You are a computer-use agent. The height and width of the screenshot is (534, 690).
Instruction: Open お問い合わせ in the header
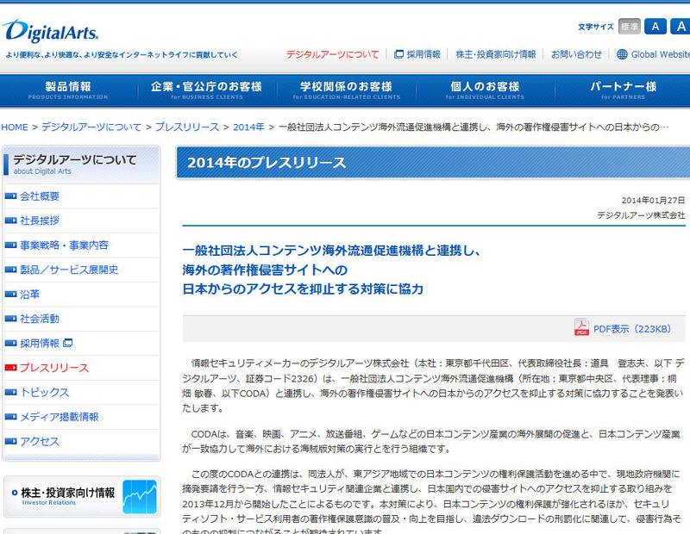(576, 54)
